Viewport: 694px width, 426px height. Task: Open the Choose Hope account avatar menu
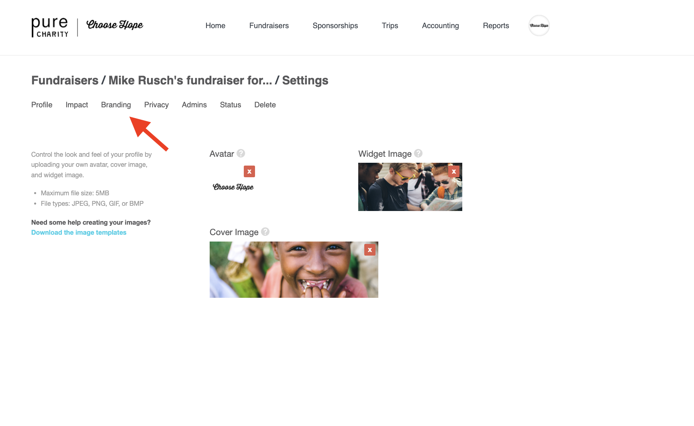[x=539, y=25]
